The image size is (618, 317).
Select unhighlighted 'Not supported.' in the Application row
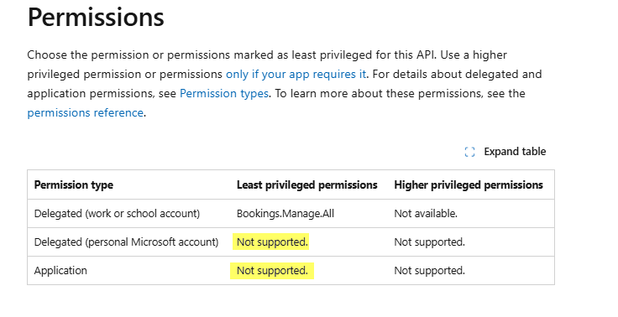(x=430, y=271)
